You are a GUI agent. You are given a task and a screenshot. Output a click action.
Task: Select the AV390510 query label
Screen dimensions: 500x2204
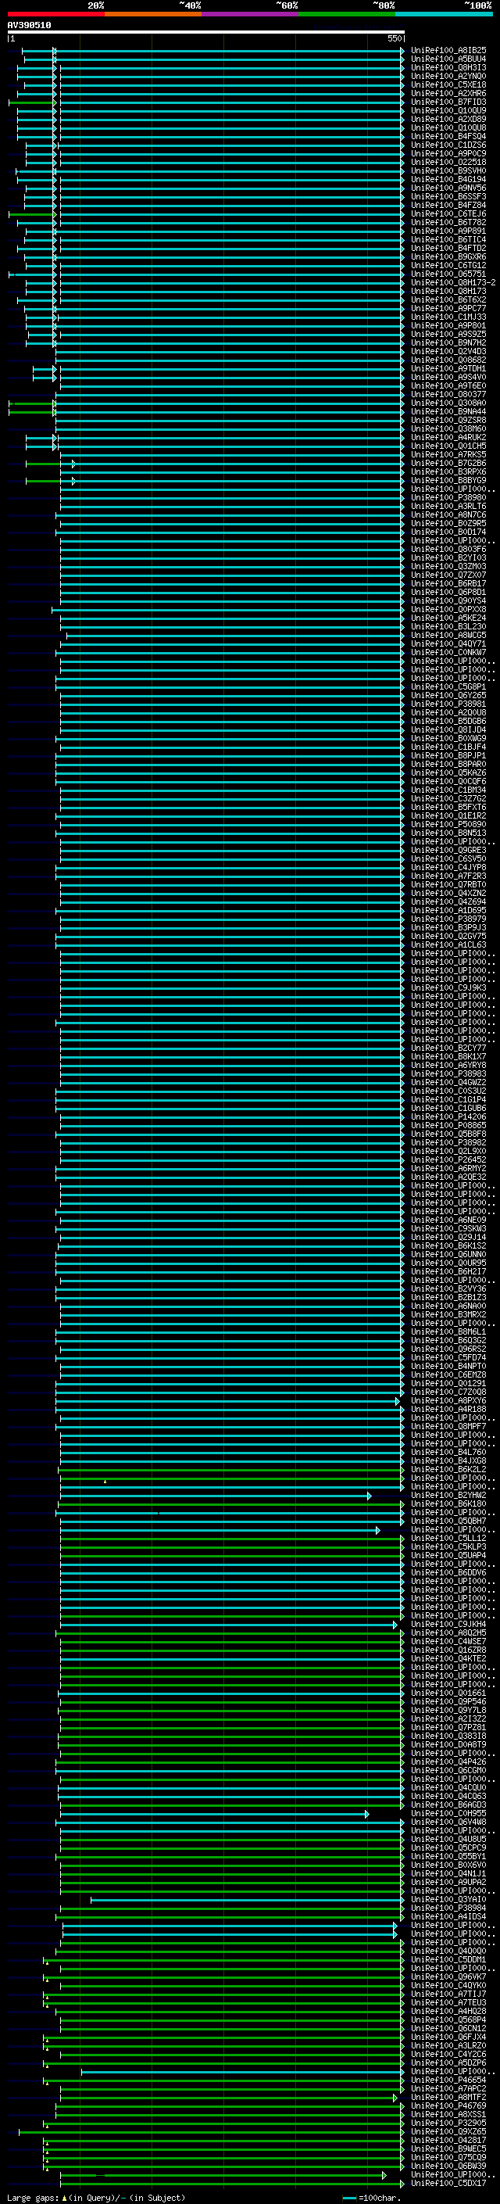coord(29,25)
